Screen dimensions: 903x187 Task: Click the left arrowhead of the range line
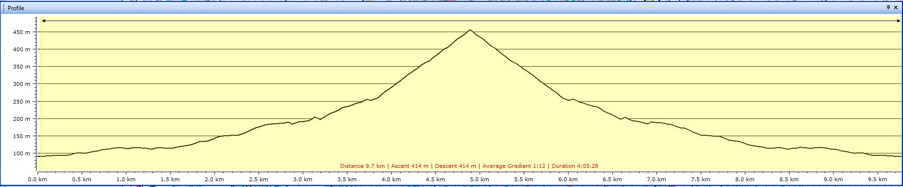coord(44,21)
